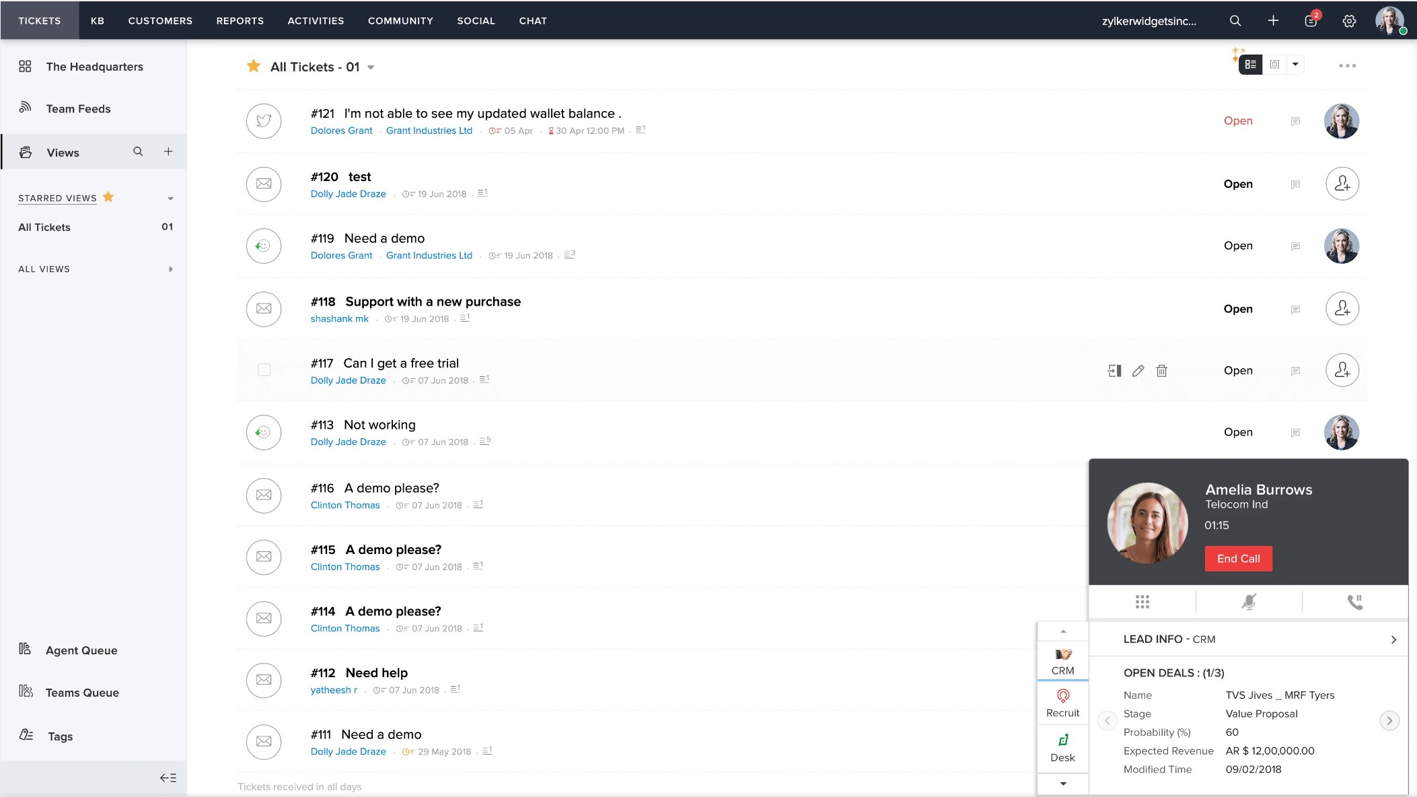Click the microphone mute icon during call

pos(1249,601)
